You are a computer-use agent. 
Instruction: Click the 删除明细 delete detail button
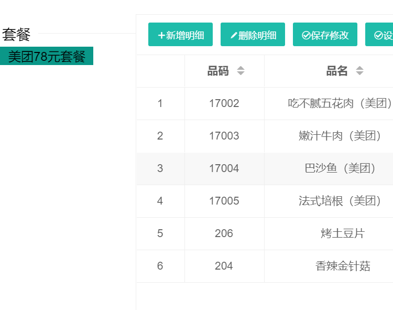coord(253,35)
